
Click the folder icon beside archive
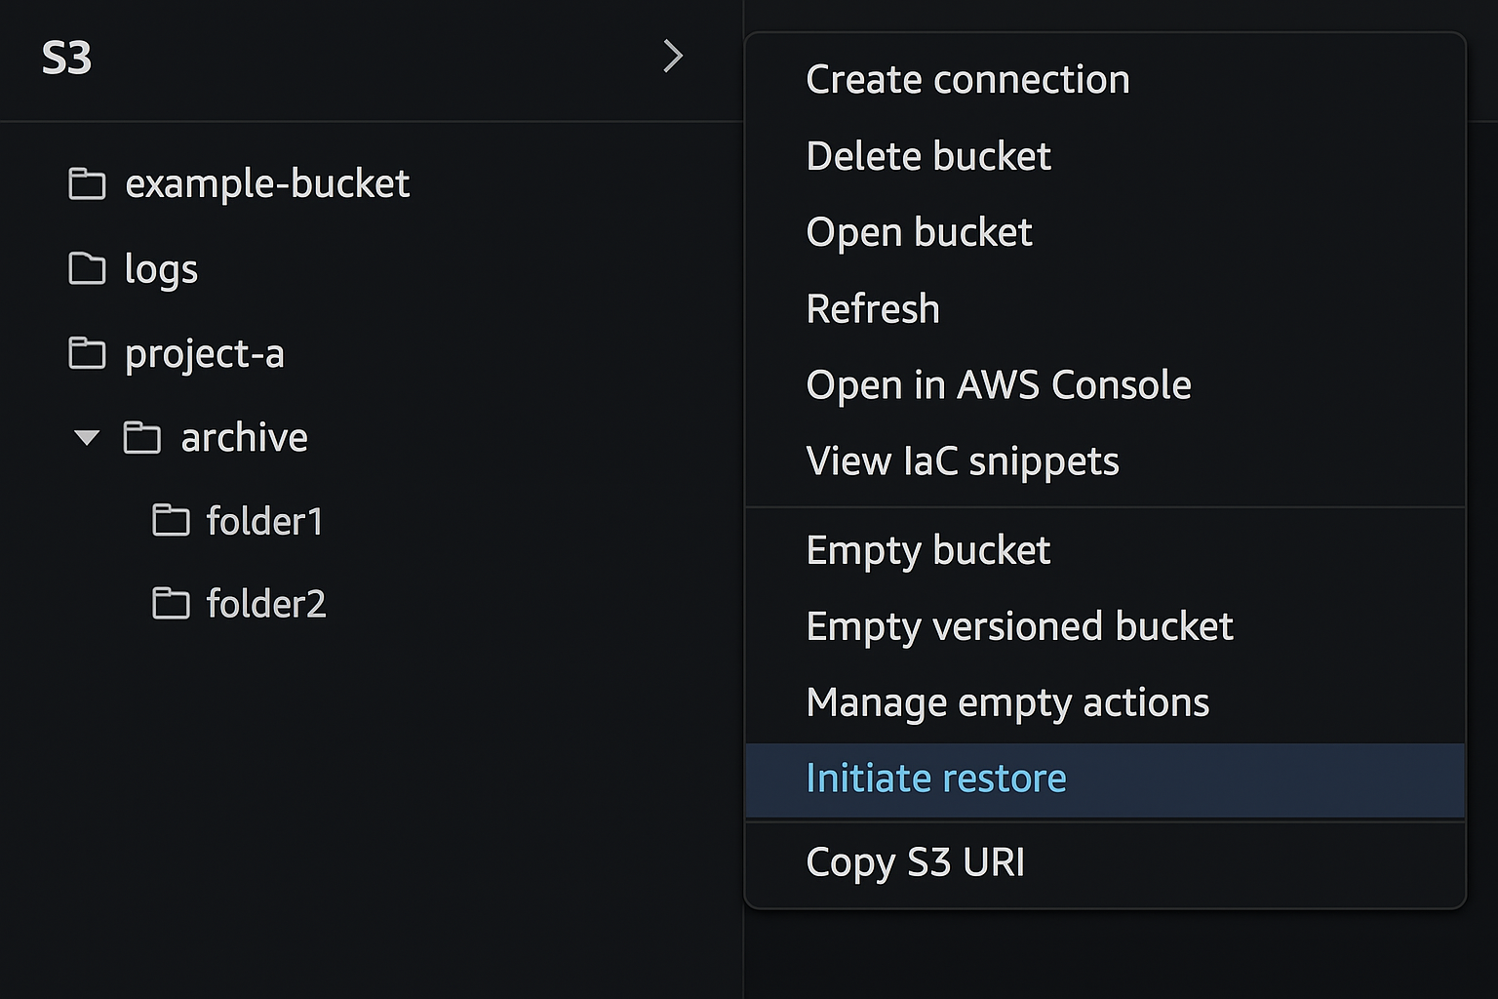pos(142,438)
